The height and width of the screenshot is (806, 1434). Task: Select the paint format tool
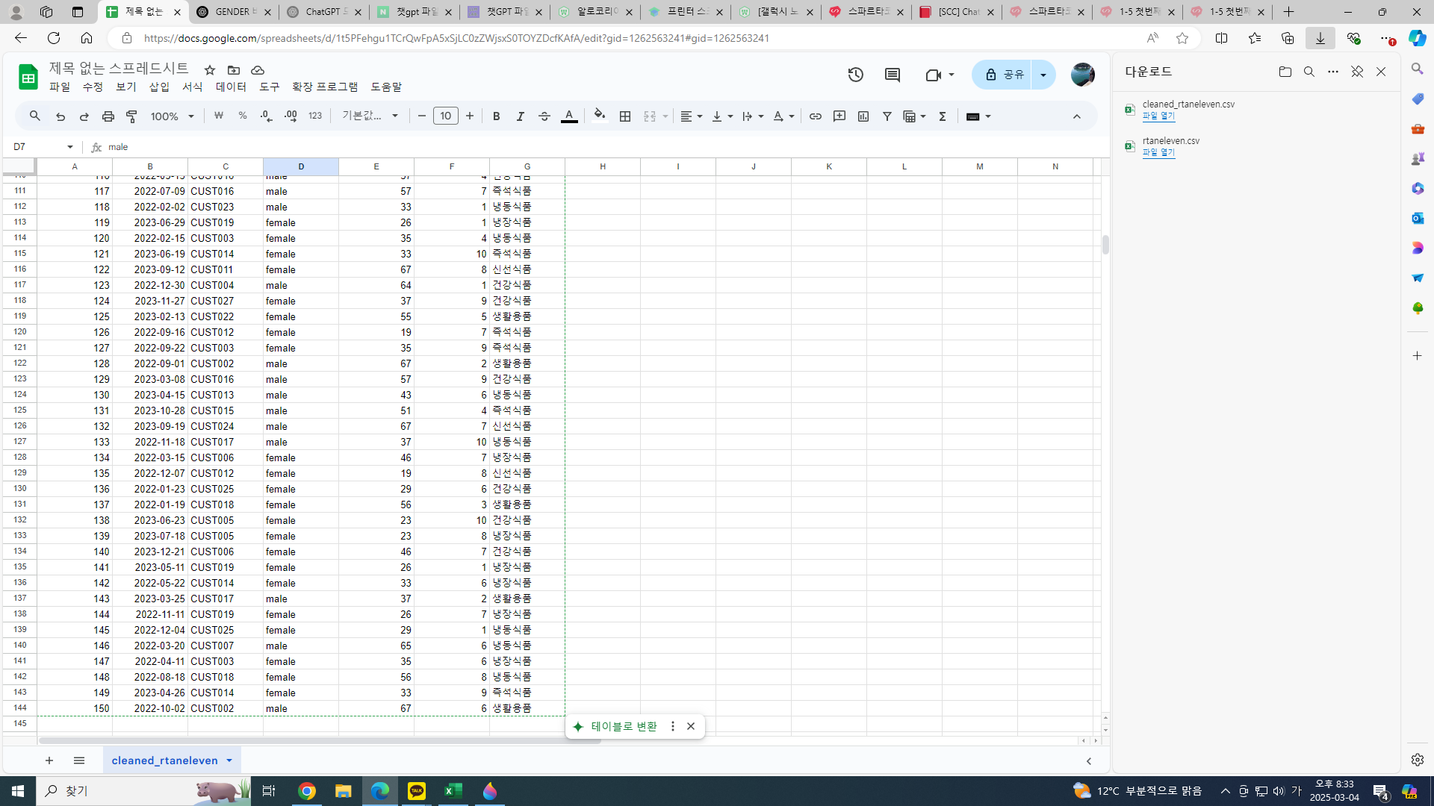click(x=132, y=116)
